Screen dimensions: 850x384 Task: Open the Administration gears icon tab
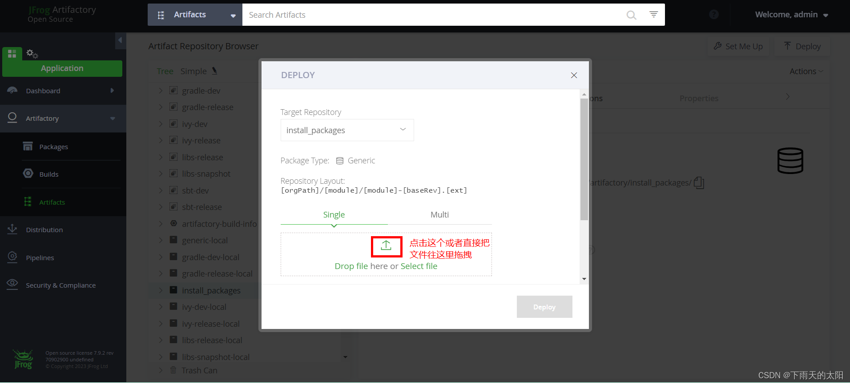click(32, 54)
